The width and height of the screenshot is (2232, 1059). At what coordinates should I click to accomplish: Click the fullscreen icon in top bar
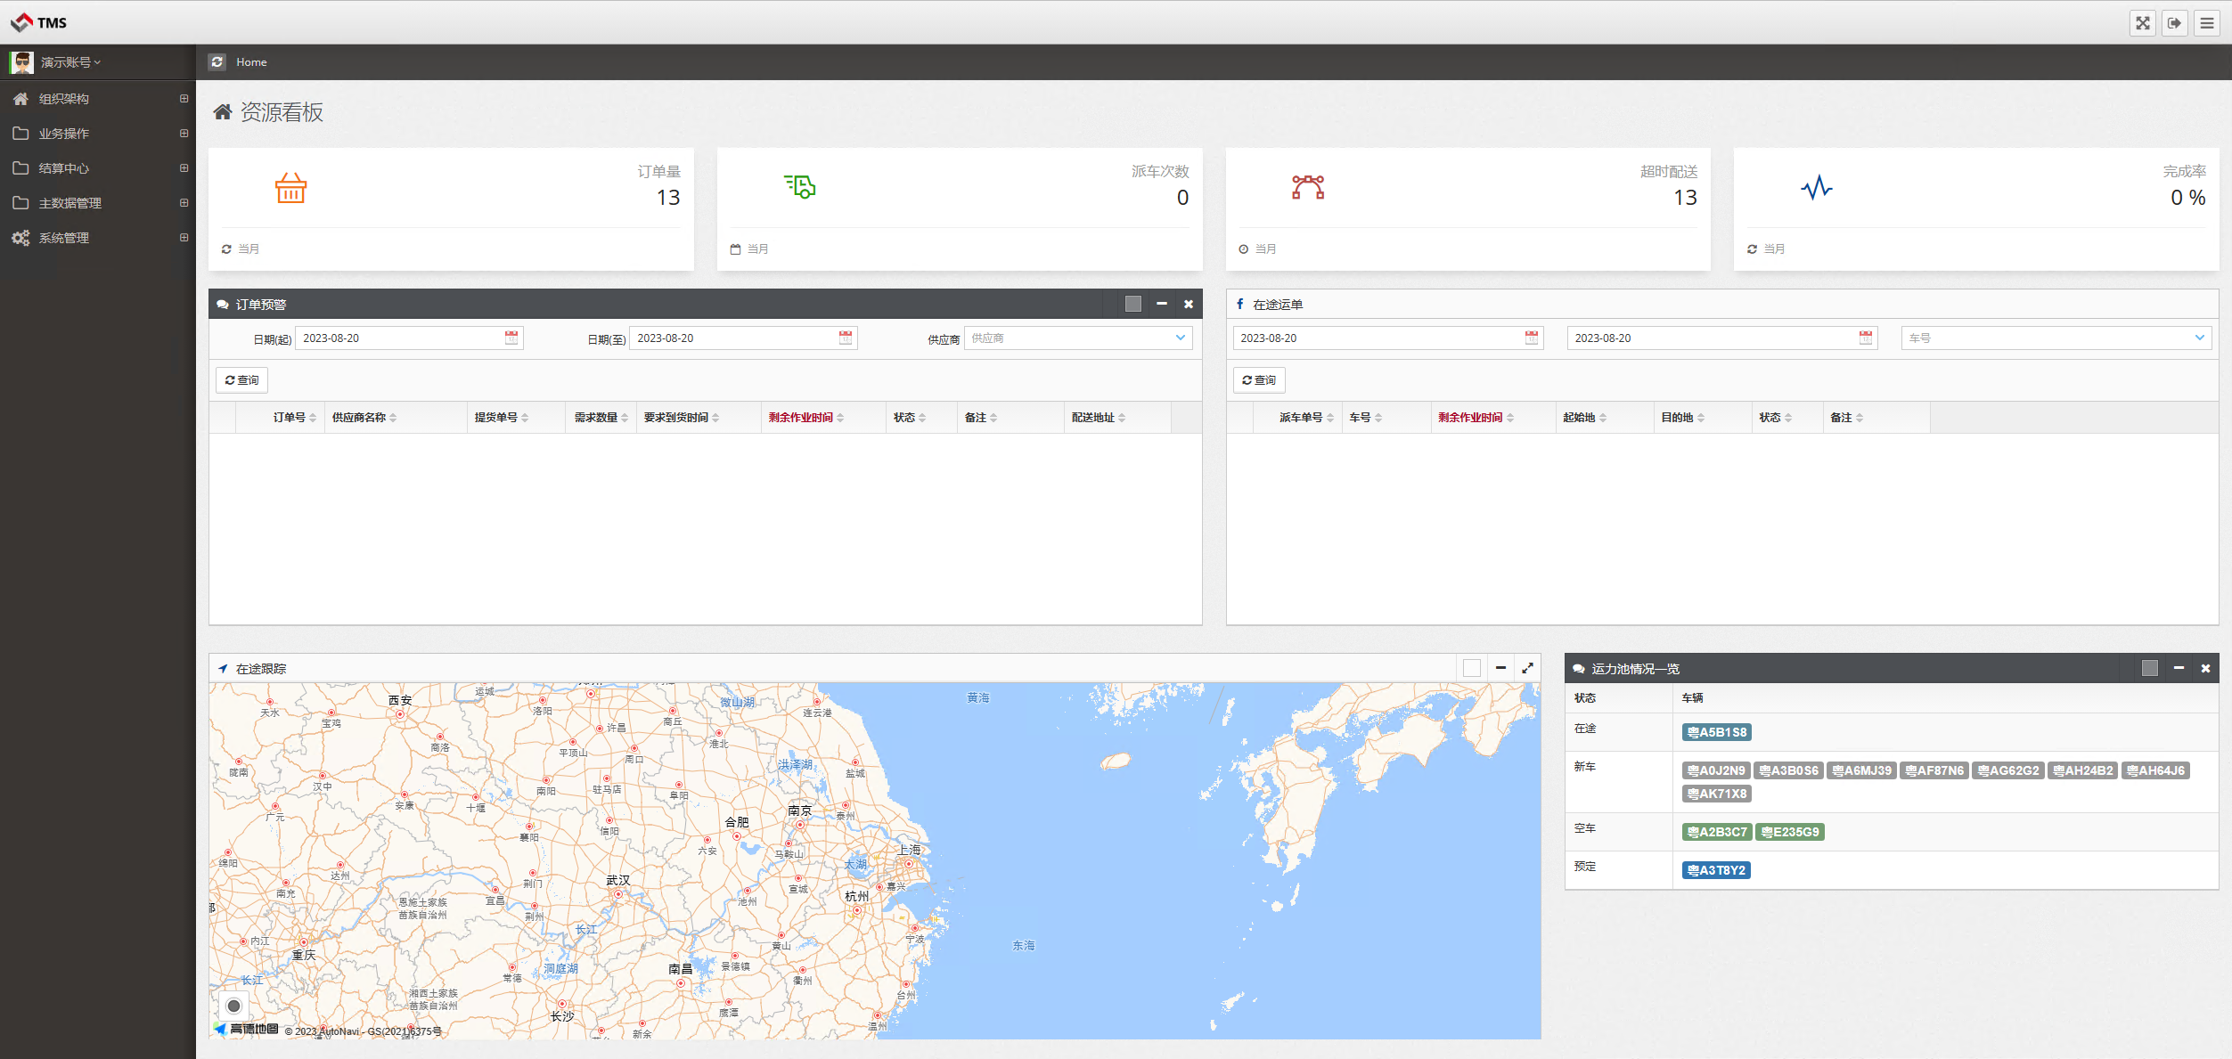pos(2143,23)
